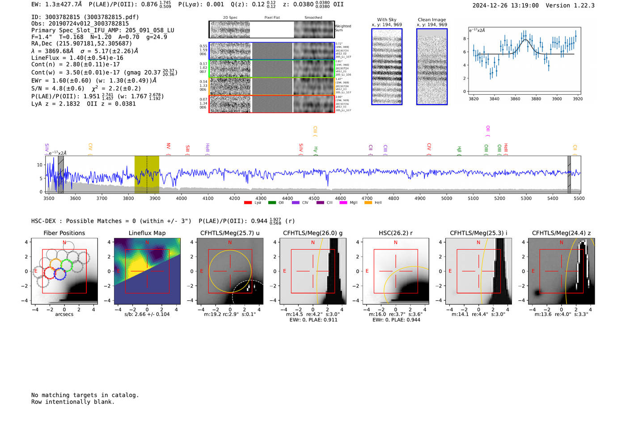Click the purple CIV legend swatch
Viewport: 626px width, 426px height.
(296, 202)
